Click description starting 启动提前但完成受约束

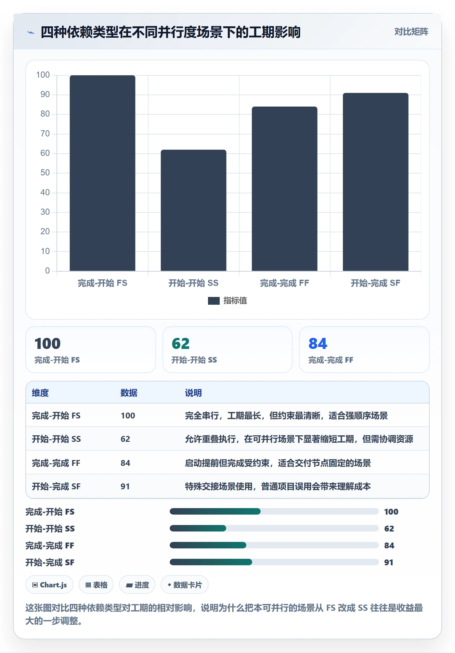[278, 463]
